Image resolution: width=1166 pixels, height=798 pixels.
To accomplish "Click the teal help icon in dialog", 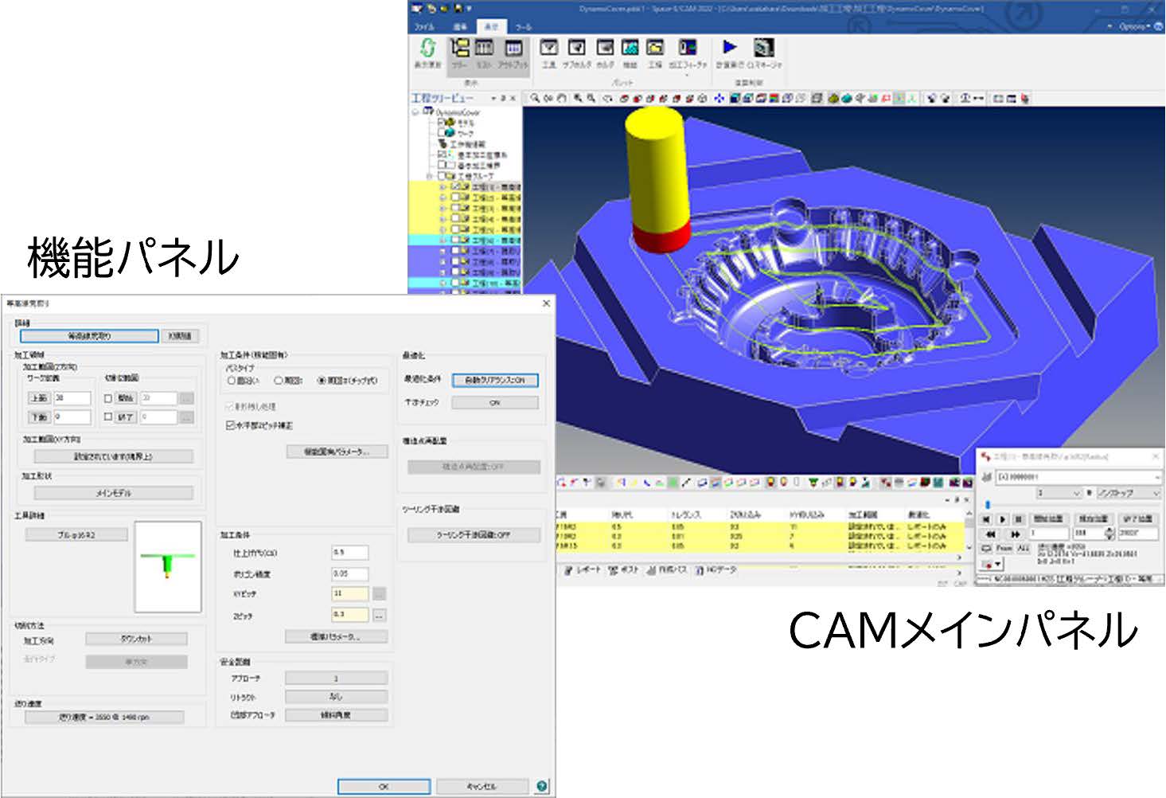I will [x=542, y=786].
